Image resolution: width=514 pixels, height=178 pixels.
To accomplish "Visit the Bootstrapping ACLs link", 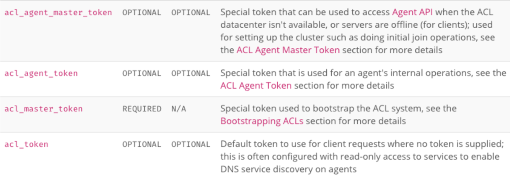I will tap(262, 121).
